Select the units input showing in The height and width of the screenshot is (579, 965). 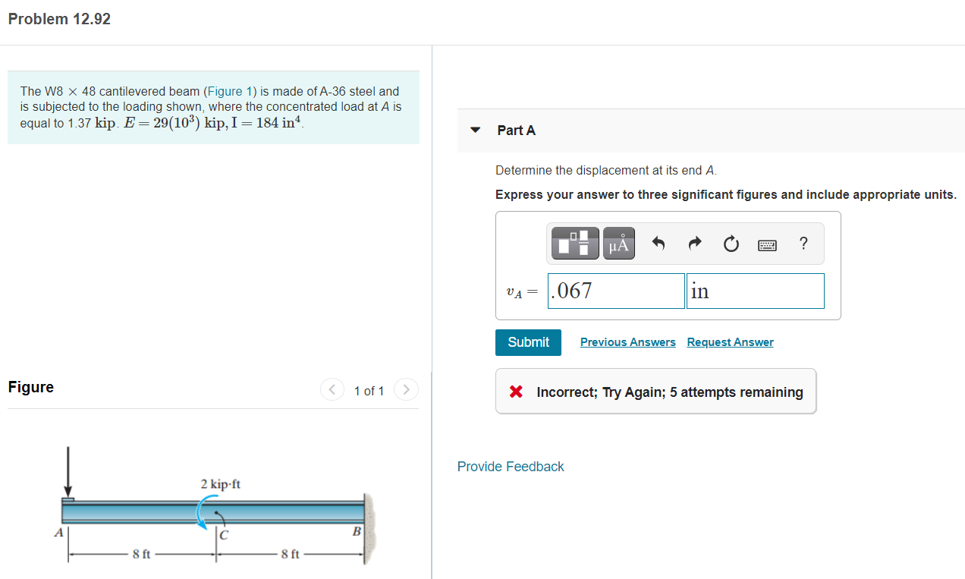(755, 290)
